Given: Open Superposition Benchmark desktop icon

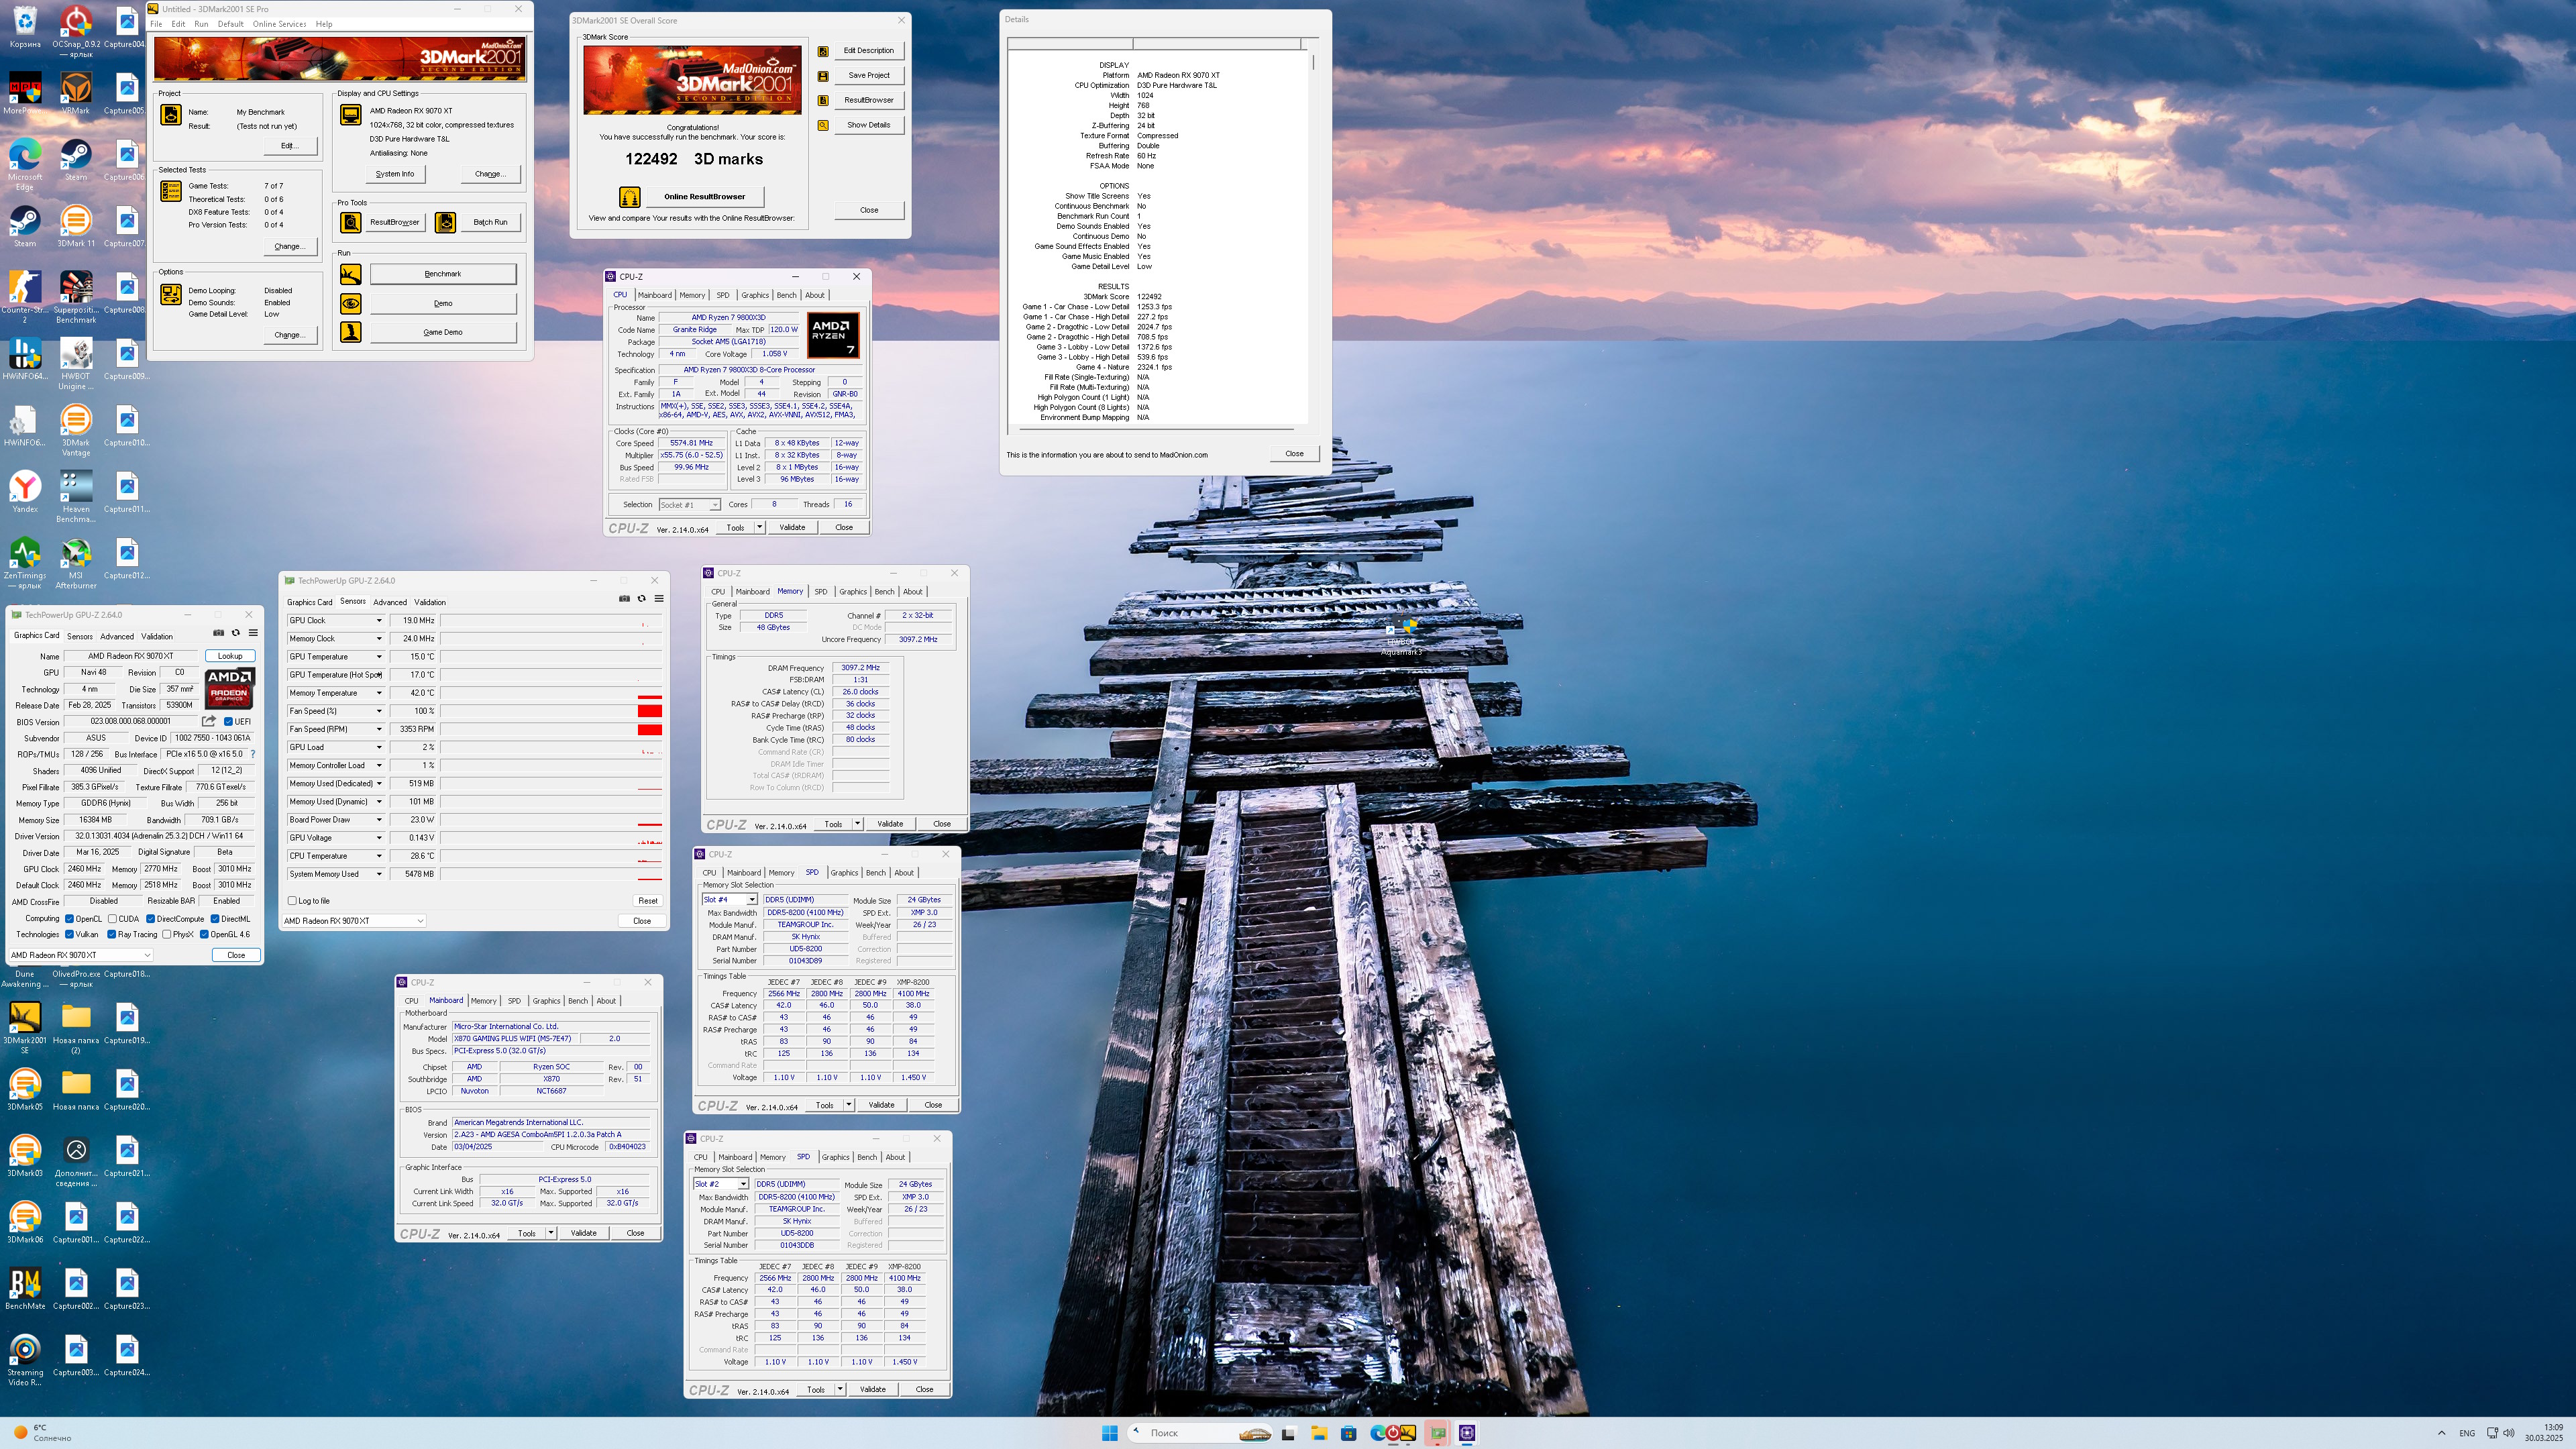Looking at the screenshot, I should [x=76, y=295].
